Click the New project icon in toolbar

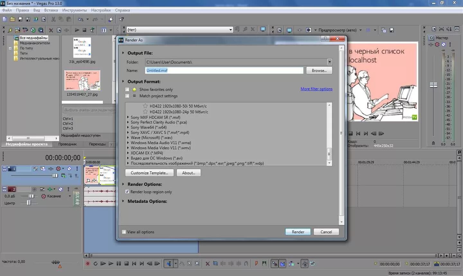click(x=5, y=19)
